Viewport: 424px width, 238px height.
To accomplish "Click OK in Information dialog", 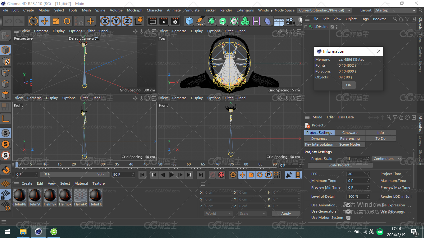I will (349, 85).
